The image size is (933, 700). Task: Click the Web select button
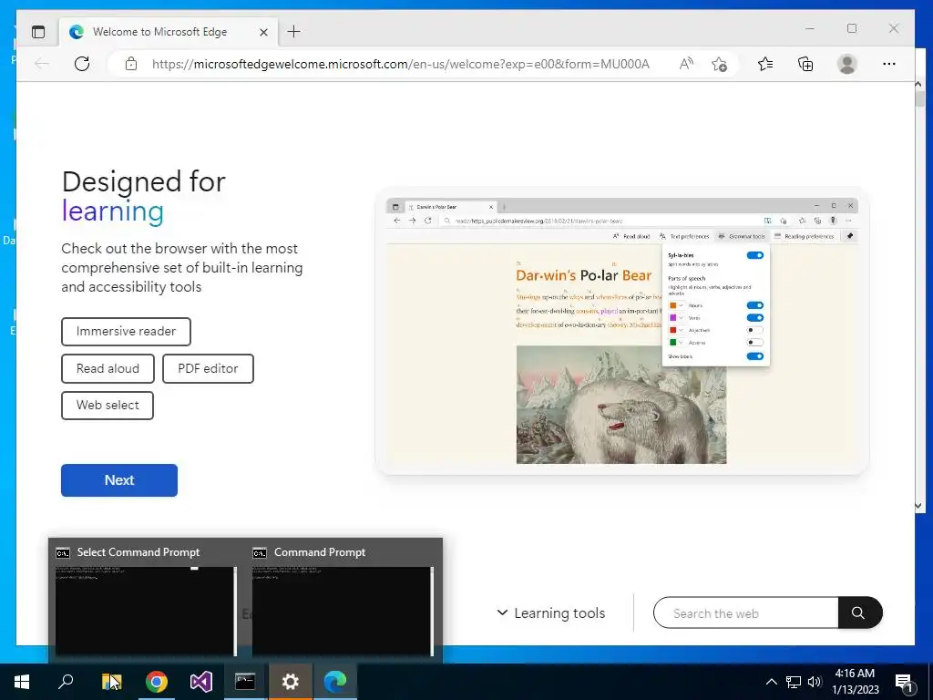[x=108, y=406]
